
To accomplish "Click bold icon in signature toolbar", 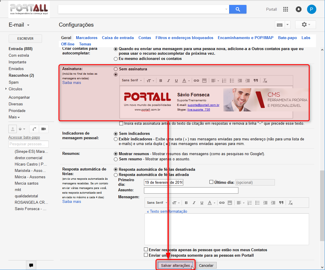I will 161,81.
